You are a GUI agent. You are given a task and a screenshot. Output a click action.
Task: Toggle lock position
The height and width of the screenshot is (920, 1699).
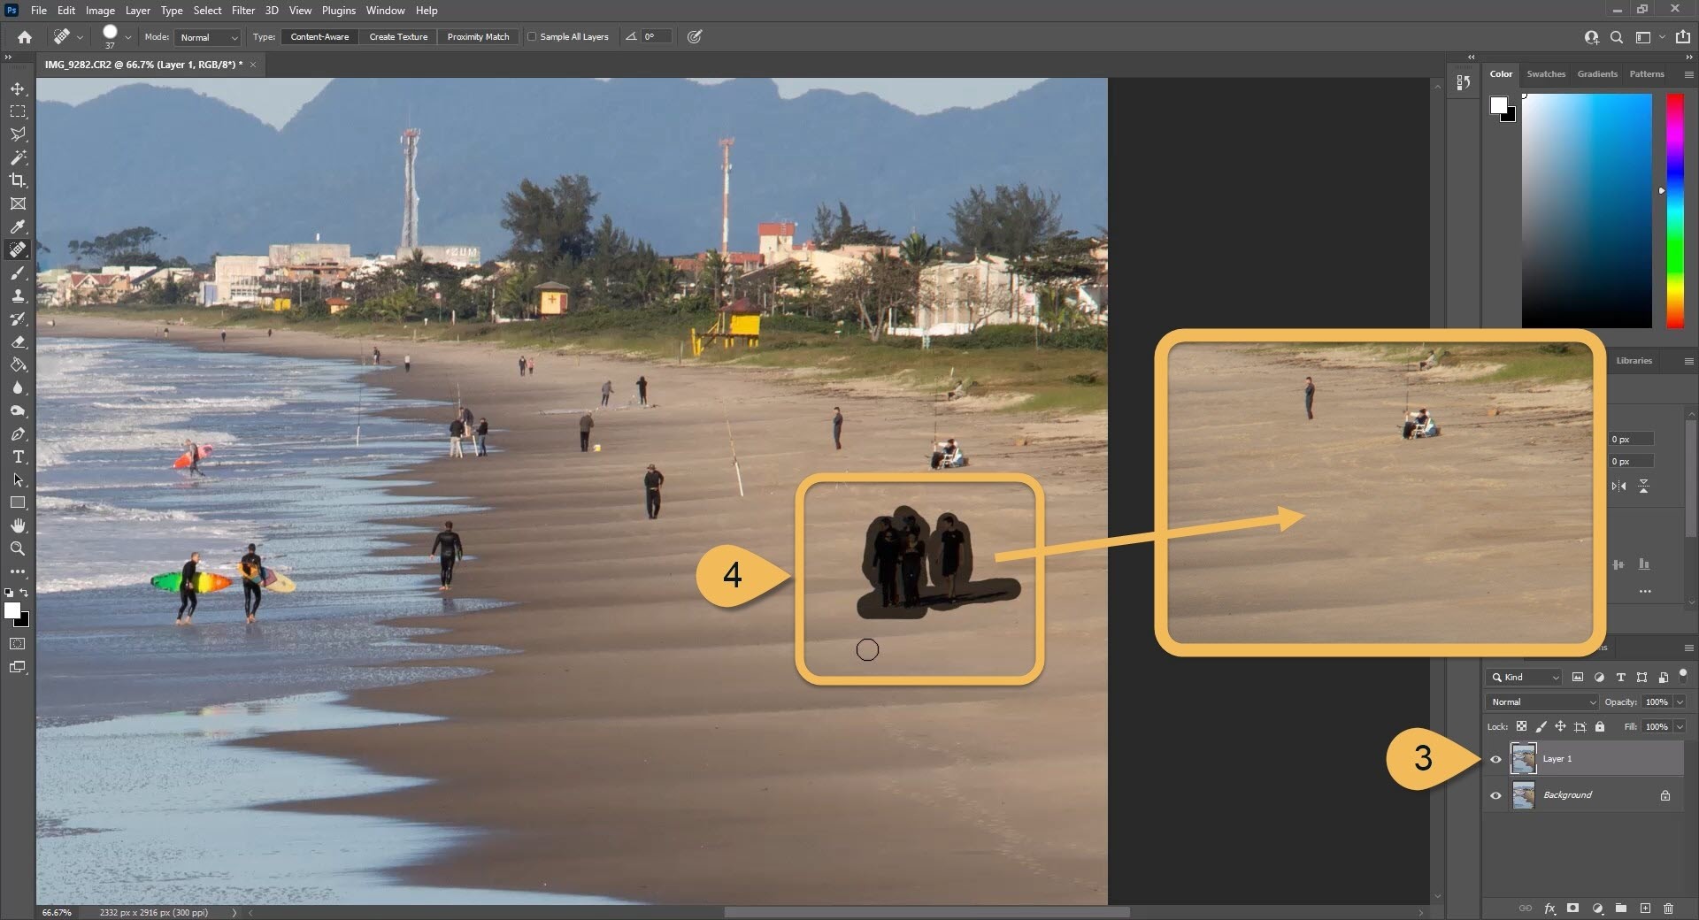point(1560,726)
